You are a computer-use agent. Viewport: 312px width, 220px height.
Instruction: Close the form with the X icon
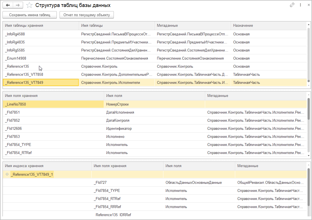(308, 5)
